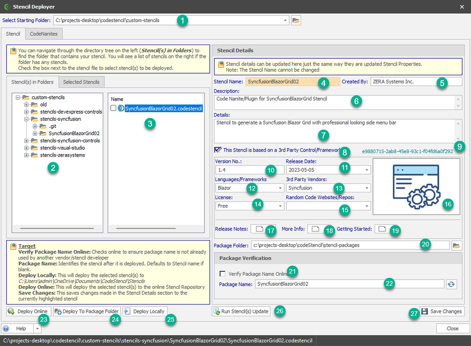This screenshot has height=346, width=471.
Task: Click the browse icon next to Package Folder
Action: point(457,245)
